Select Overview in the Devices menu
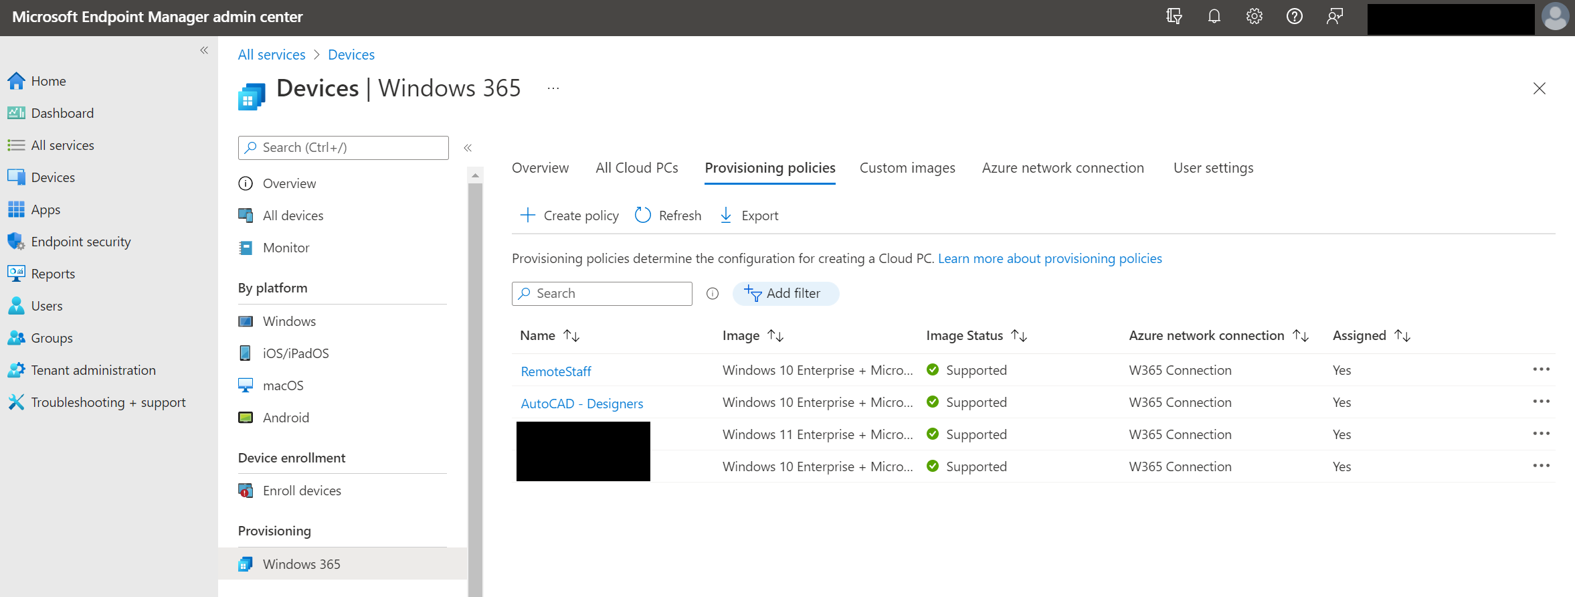The height and width of the screenshot is (597, 1575). pos(277,183)
